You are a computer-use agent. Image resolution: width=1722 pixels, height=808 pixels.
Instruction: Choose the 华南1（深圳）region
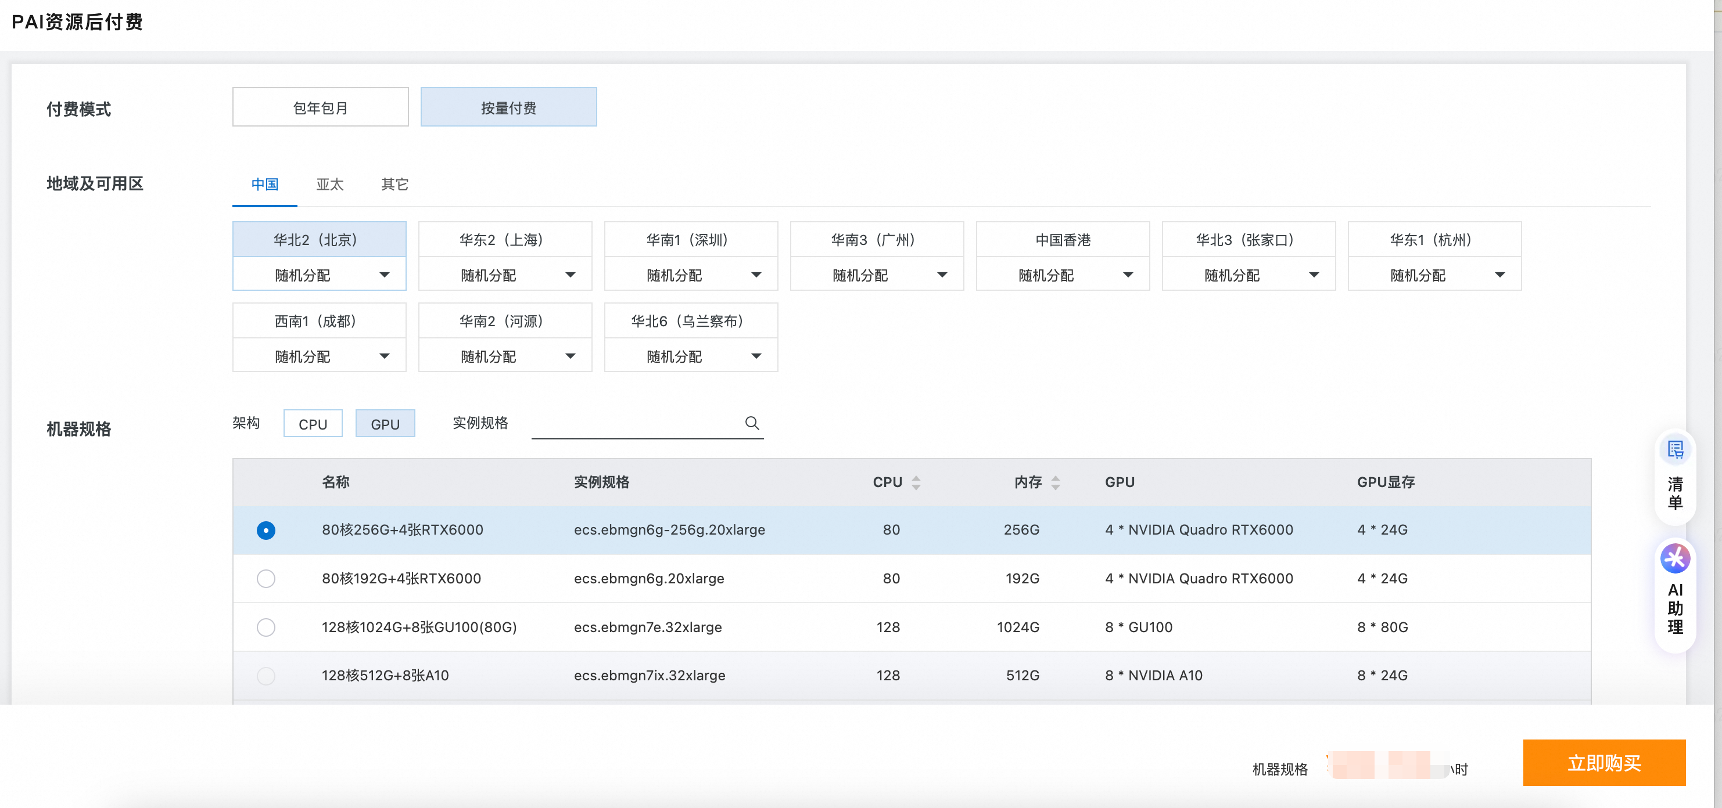click(x=691, y=240)
